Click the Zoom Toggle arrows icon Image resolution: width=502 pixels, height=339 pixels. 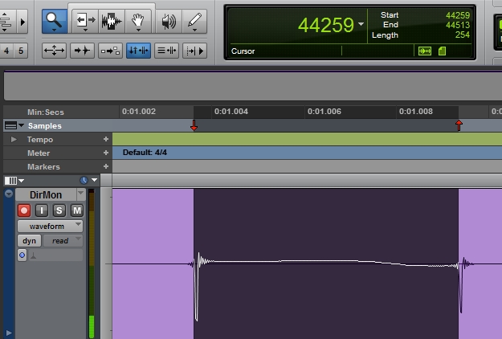coord(54,51)
